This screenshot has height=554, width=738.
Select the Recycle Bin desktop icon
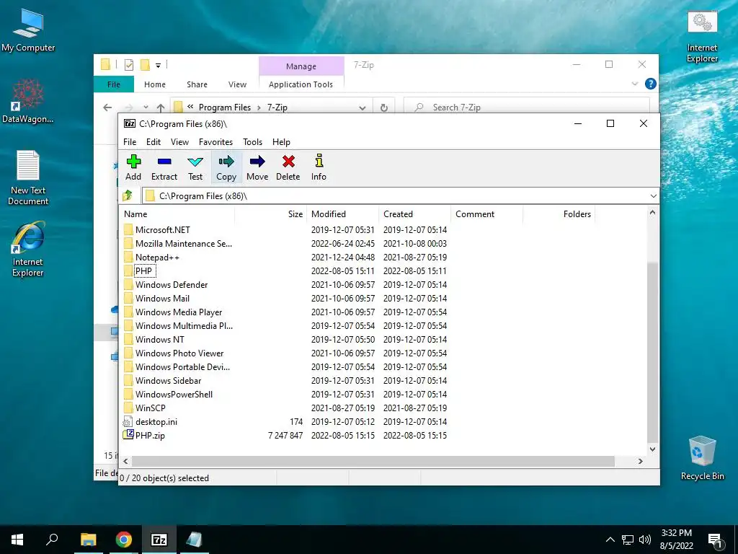pyautogui.click(x=702, y=457)
